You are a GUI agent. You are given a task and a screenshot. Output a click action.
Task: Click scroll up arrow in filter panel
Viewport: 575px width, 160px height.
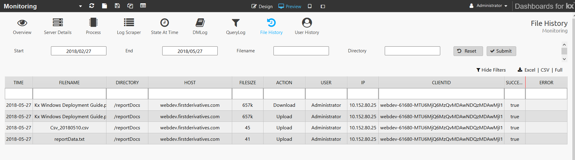(x=564, y=45)
